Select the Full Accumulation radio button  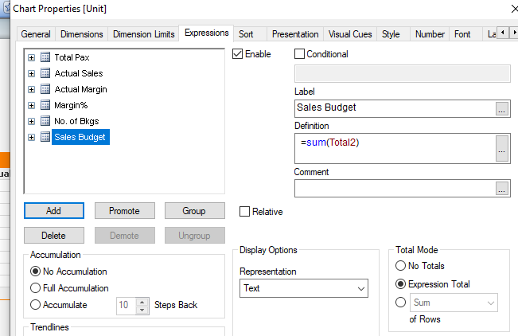pos(35,288)
